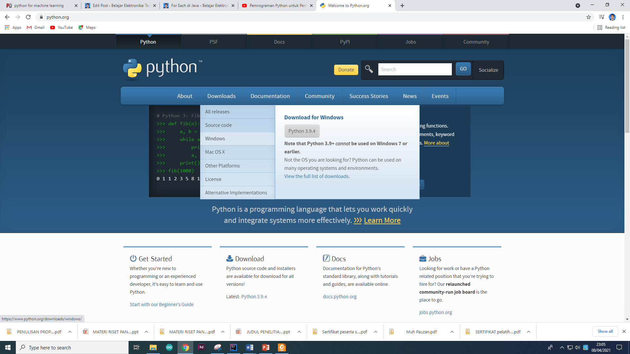The image size is (630, 354).
Task: Expand options for MATERI RISET PAN pdf download
Action: coord(223,332)
